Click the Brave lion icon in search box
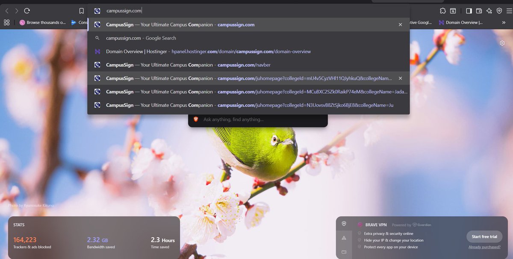 196,119
